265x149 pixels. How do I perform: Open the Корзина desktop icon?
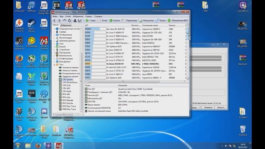243,131
